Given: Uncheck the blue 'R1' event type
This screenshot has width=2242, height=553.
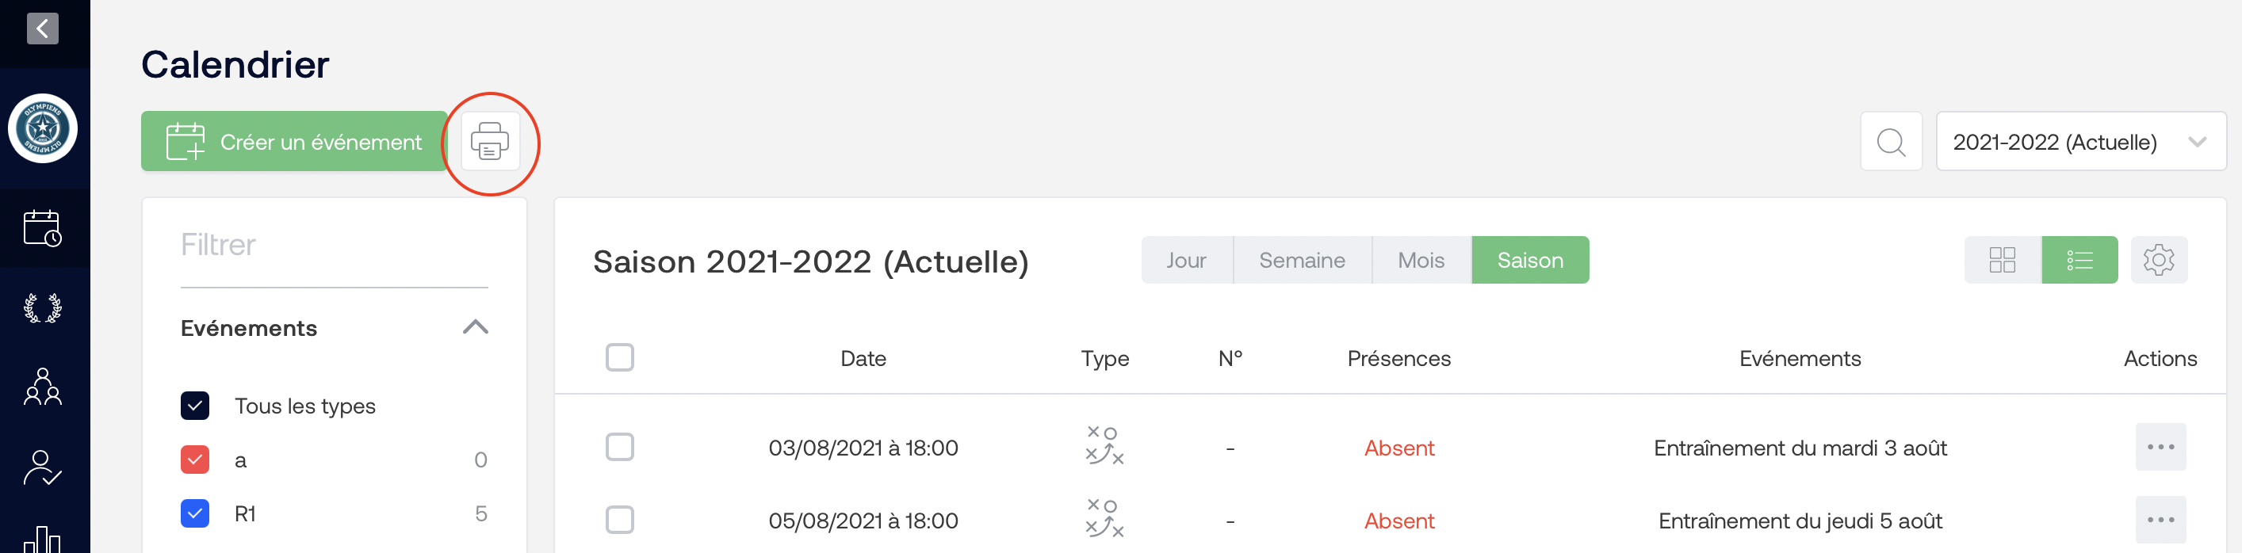Looking at the screenshot, I should tap(195, 514).
